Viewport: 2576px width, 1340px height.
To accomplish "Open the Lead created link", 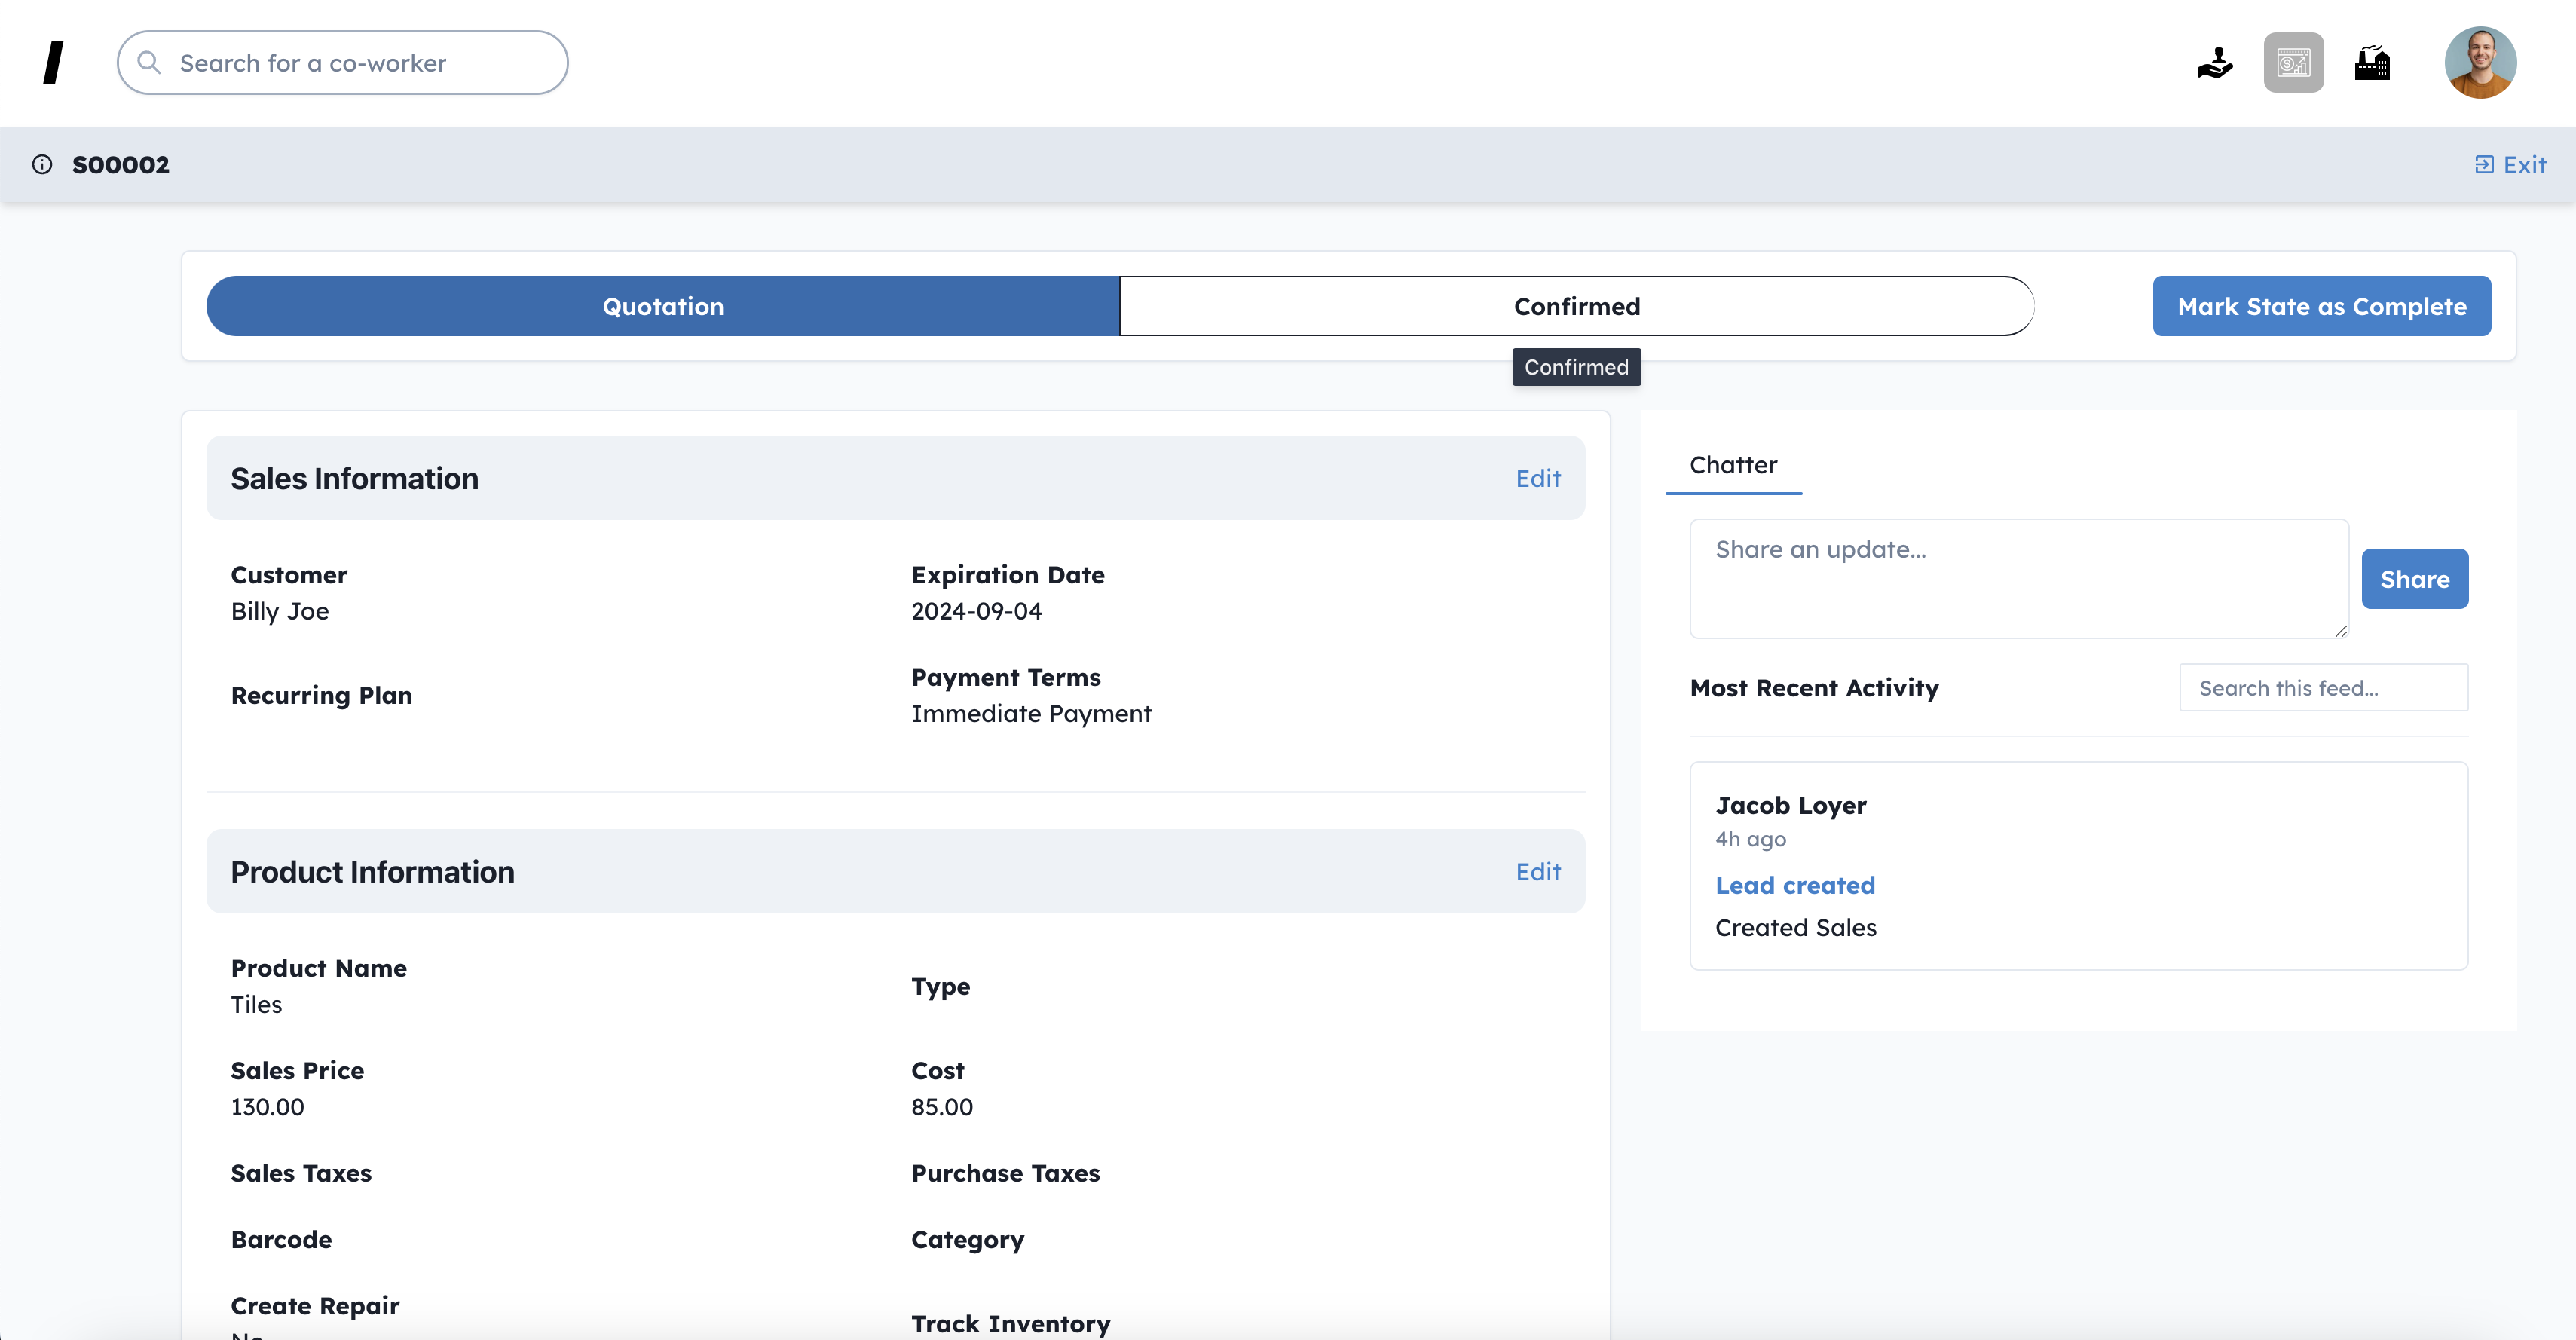I will (x=1795, y=885).
